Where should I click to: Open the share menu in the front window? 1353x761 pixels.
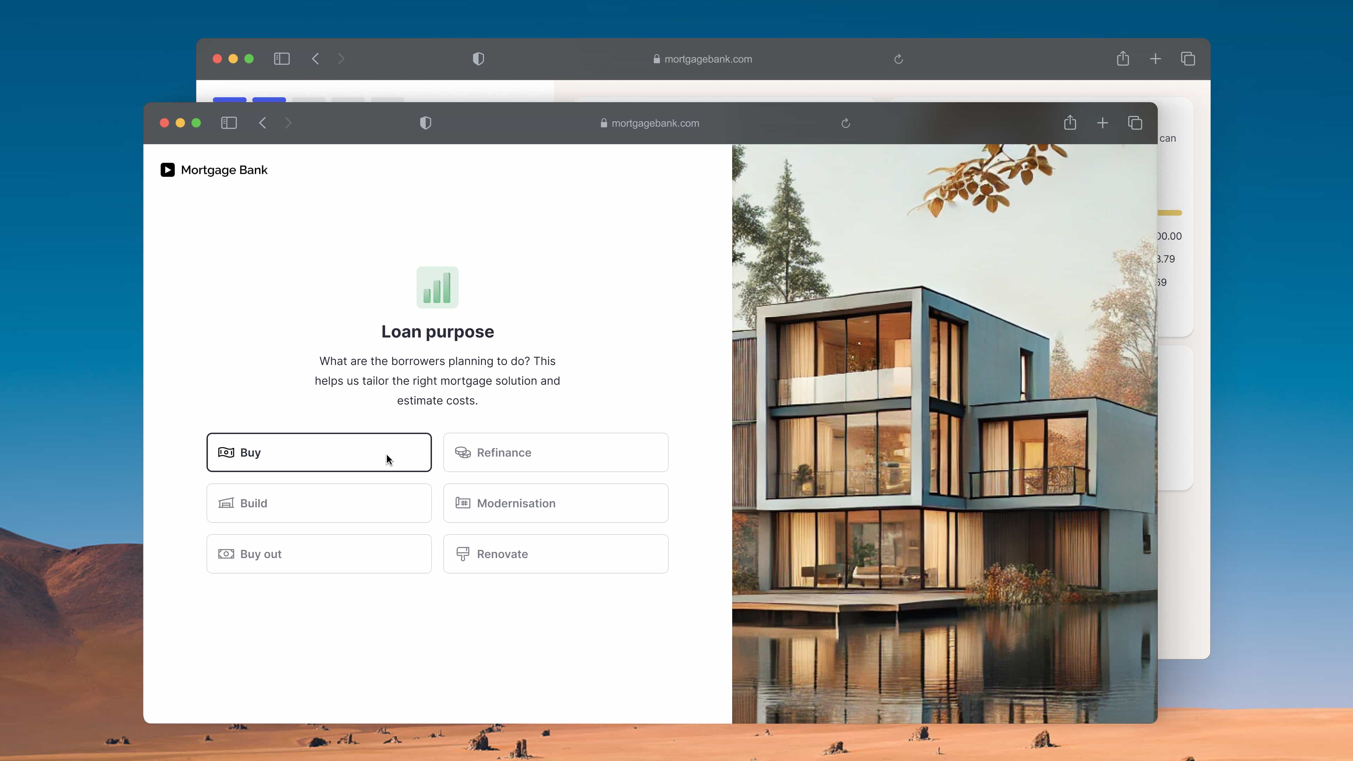1070,123
